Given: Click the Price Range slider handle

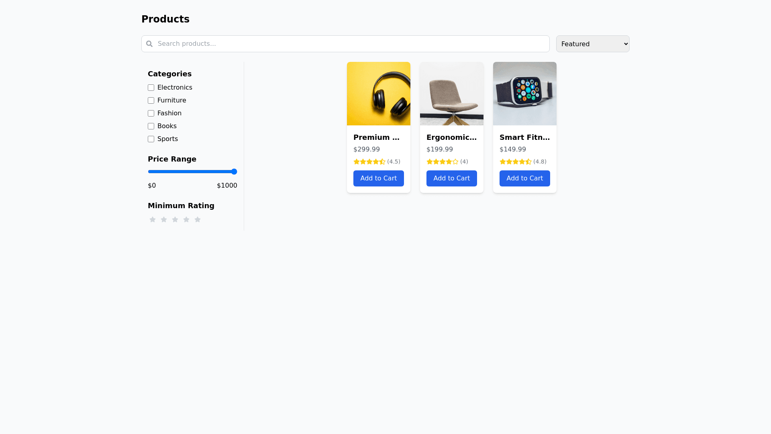Looking at the screenshot, I should [x=234, y=172].
